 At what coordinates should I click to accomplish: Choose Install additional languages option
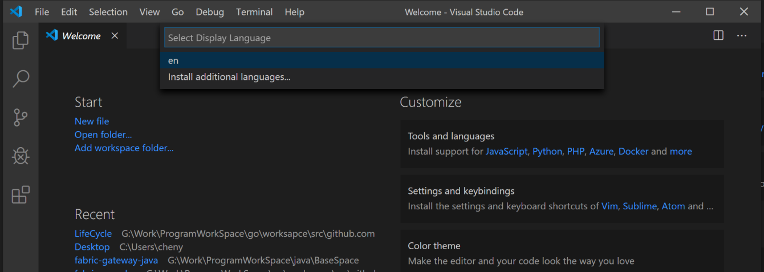pyautogui.click(x=229, y=77)
